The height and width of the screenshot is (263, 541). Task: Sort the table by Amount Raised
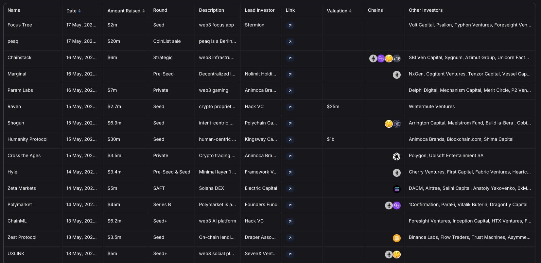click(126, 11)
